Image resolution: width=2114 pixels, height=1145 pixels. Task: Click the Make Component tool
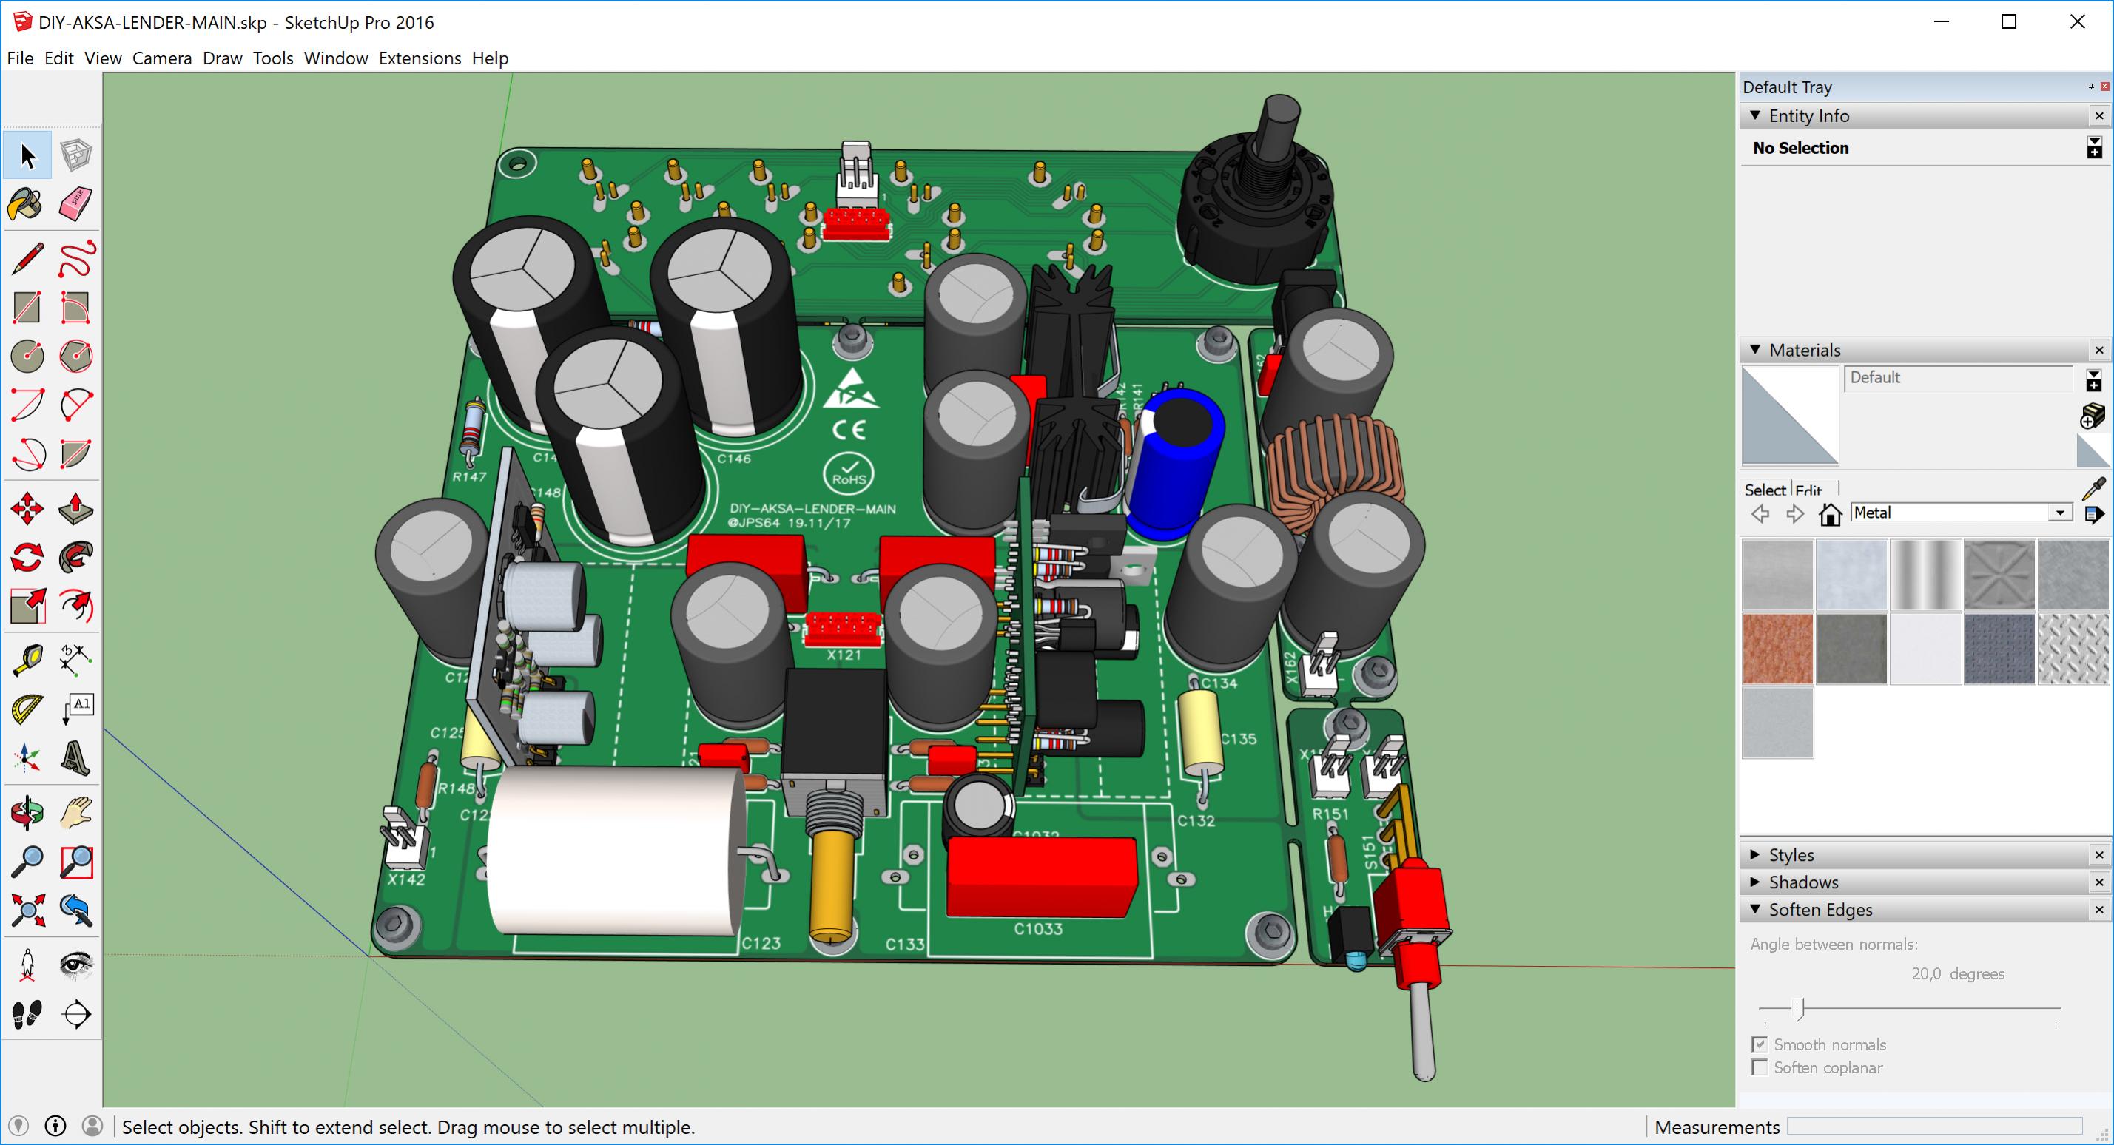coord(76,155)
